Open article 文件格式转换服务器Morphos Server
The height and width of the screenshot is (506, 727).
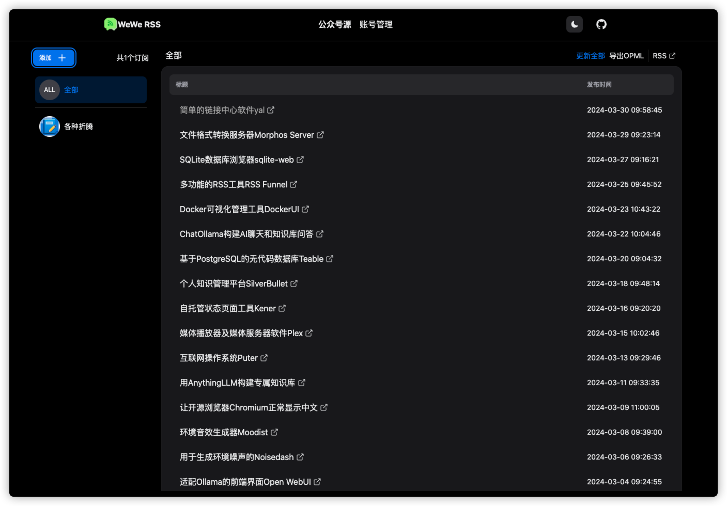click(247, 135)
